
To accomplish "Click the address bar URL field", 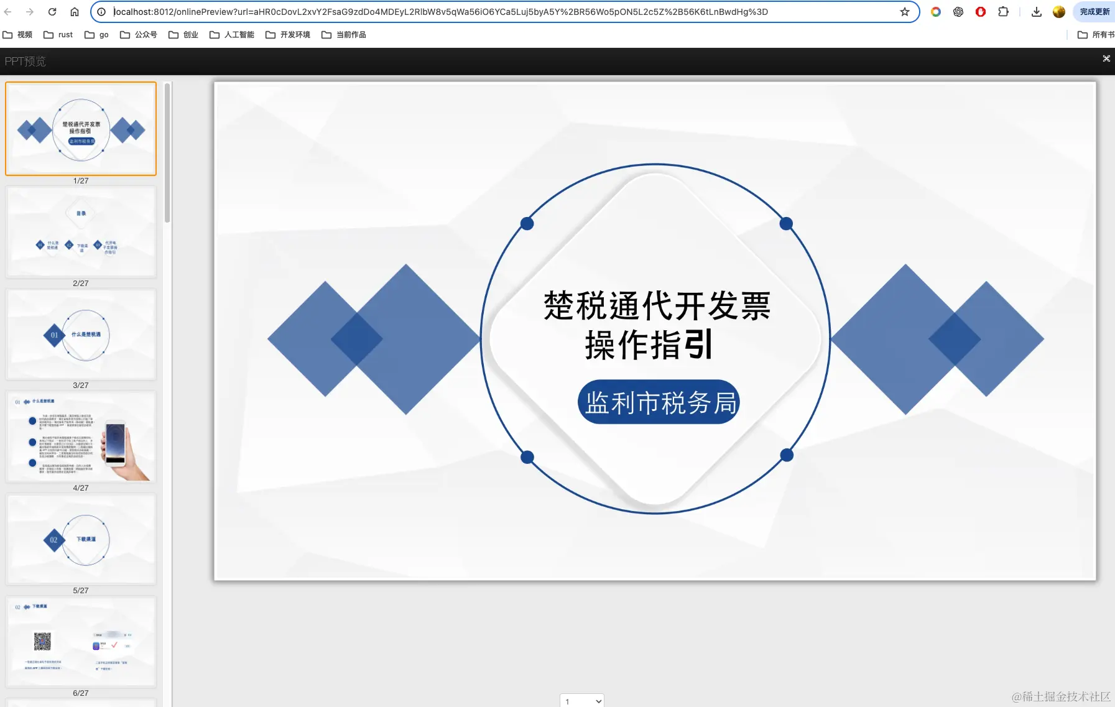I will (x=504, y=12).
